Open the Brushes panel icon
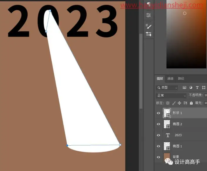207x171 pixels. tap(149, 34)
